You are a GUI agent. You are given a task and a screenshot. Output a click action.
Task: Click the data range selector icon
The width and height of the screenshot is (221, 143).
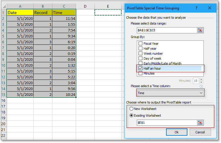pos(200,30)
